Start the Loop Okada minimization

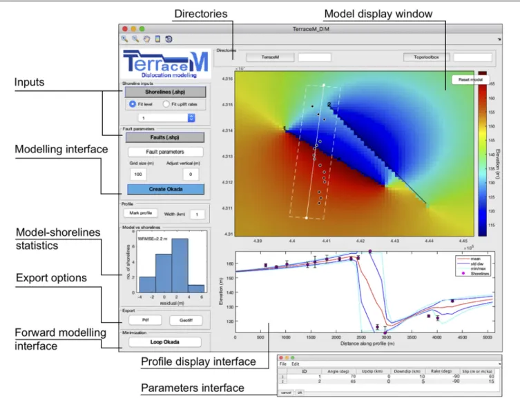point(165,342)
